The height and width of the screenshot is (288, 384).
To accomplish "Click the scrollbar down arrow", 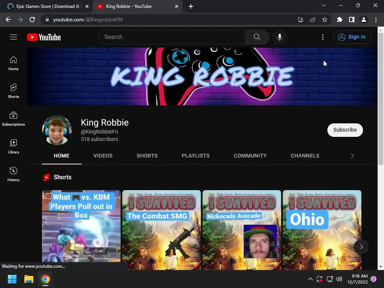I will pyautogui.click(x=381, y=267).
